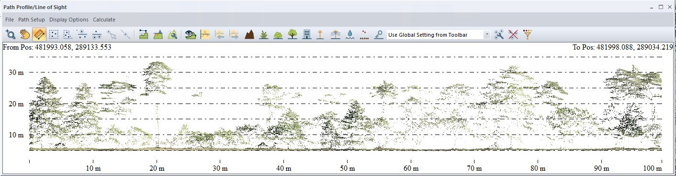Maximize the Path Profile window
Screen dimensions: 676x176
tap(661, 7)
